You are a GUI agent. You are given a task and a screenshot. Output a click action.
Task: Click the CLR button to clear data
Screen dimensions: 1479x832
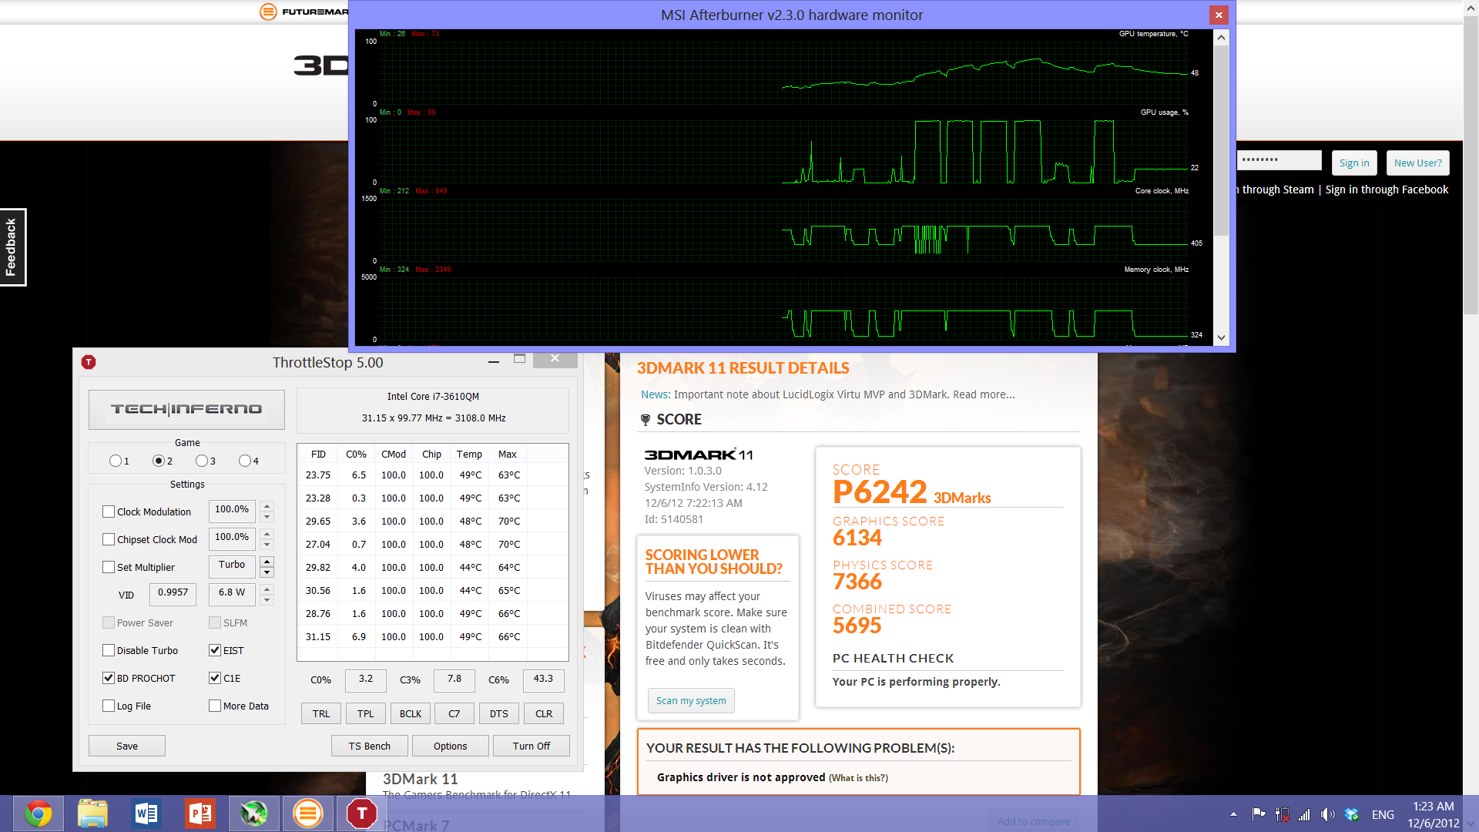coord(544,714)
